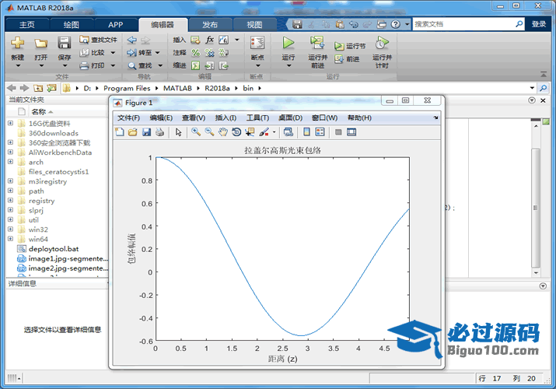
Task: Open the address bar path dropdown arrow
Action: click(x=532, y=88)
